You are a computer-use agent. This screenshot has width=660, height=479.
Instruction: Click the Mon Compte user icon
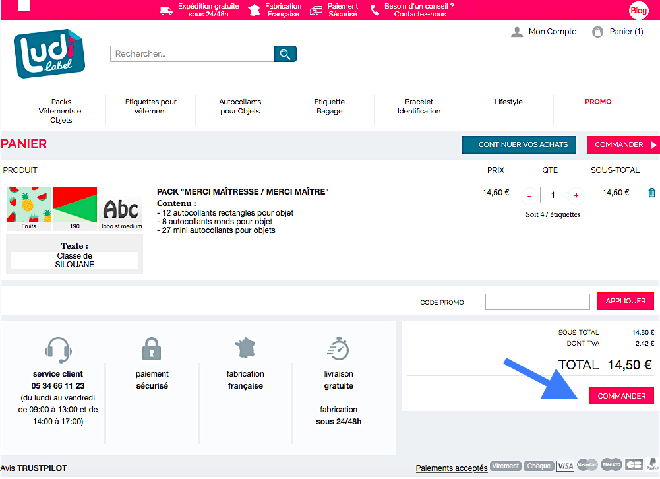click(517, 32)
